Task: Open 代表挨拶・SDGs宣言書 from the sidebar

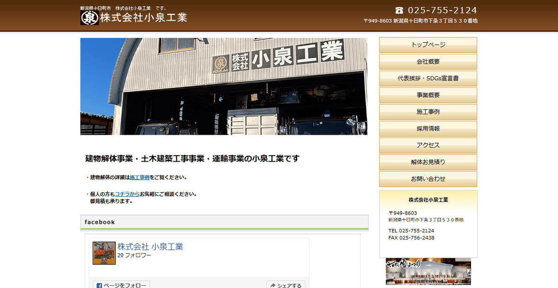Action: click(x=428, y=79)
